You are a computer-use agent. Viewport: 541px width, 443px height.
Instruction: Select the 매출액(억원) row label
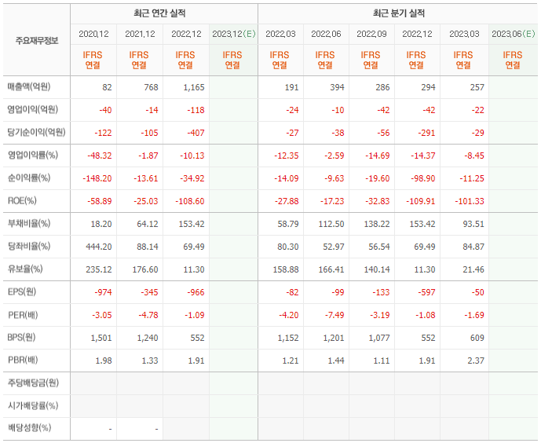tap(29, 86)
